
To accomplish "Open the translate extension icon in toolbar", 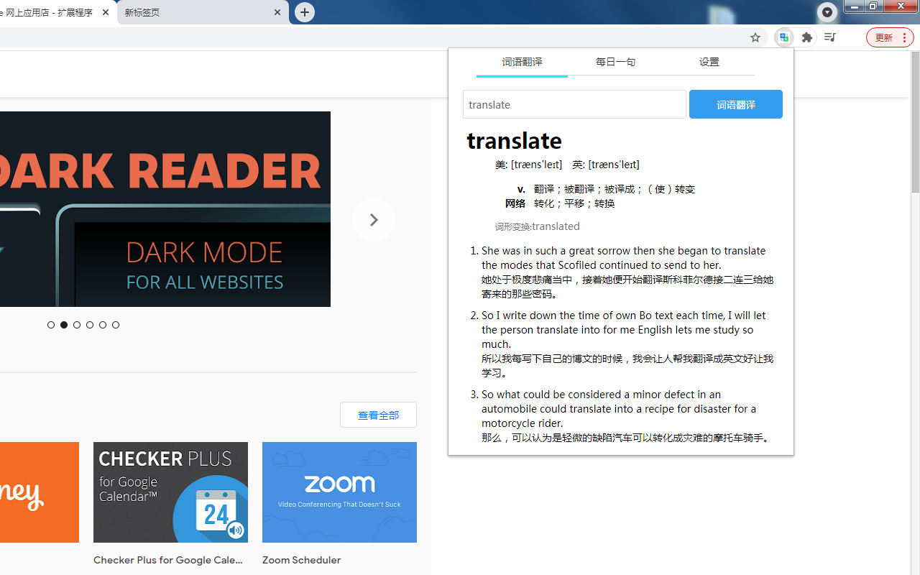I will click(x=783, y=37).
